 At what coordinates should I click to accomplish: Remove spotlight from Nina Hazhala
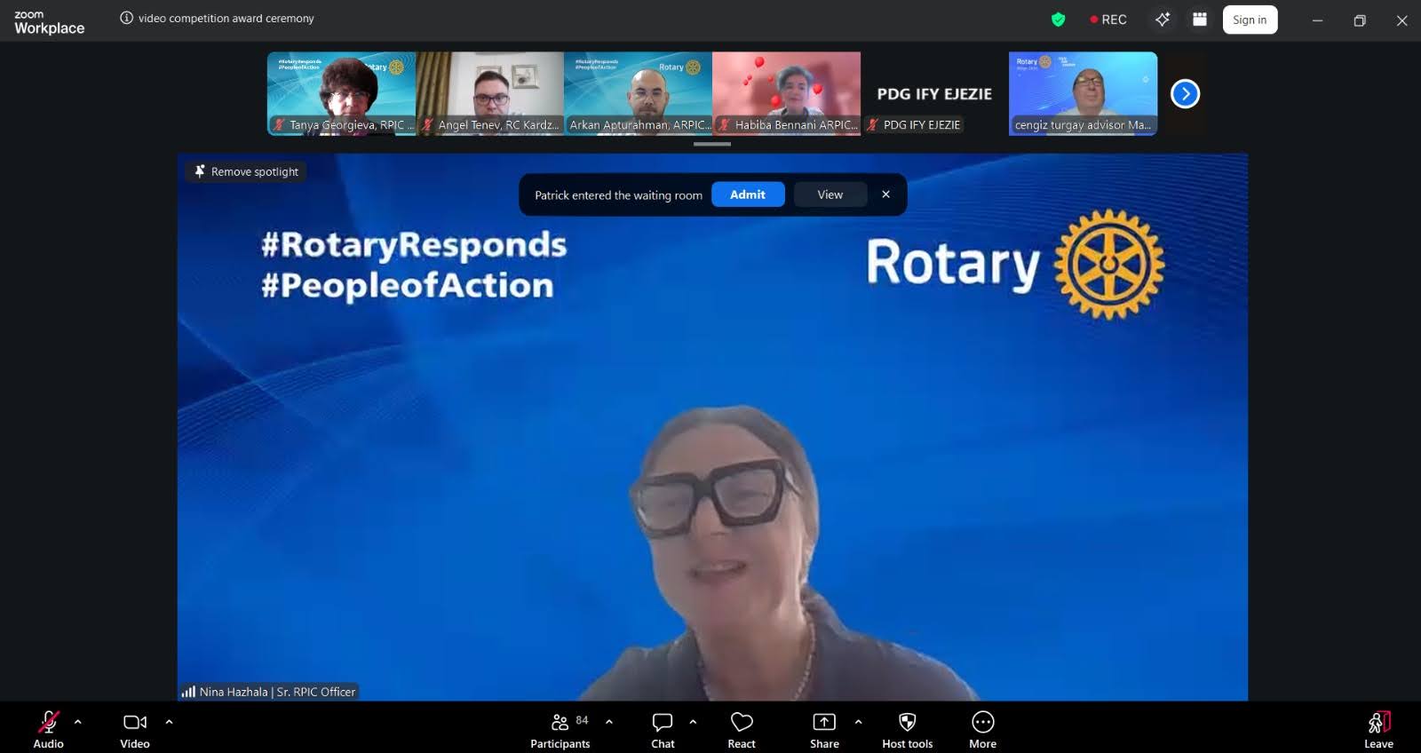[x=247, y=171]
